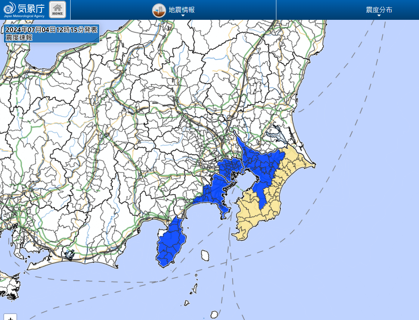Click Lake Hamana inlet on the coast
Viewport: 419px width, 320px height.
point(69,256)
